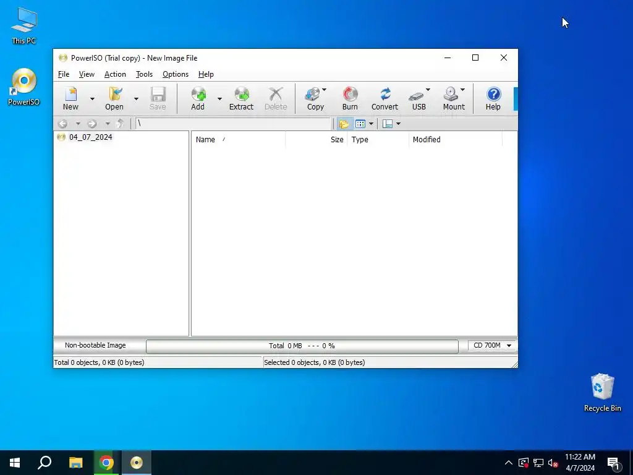Click the muted volume tray icon
The width and height of the screenshot is (633, 475).
[x=553, y=463]
